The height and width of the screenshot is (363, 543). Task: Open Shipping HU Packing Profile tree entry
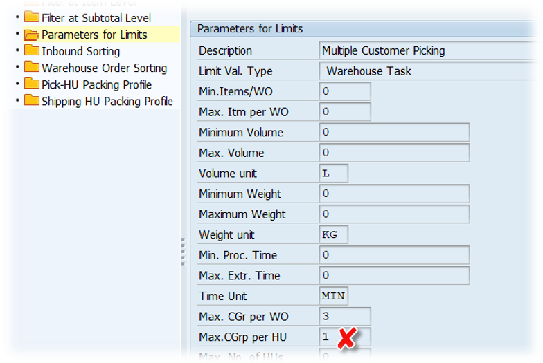pyautogui.click(x=107, y=101)
